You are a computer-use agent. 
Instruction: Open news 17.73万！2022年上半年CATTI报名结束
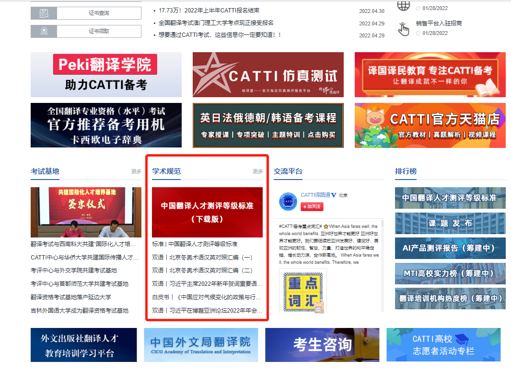209,11
